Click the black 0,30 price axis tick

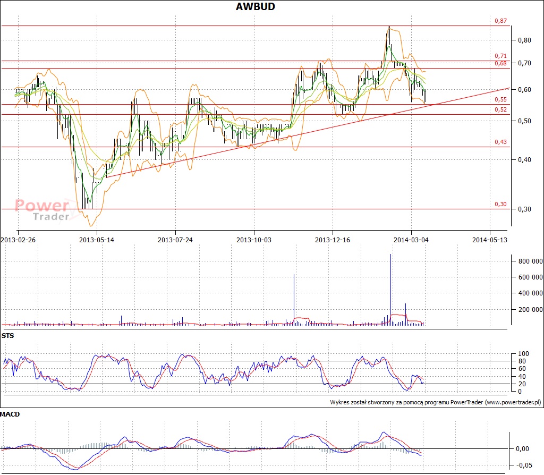pos(524,209)
